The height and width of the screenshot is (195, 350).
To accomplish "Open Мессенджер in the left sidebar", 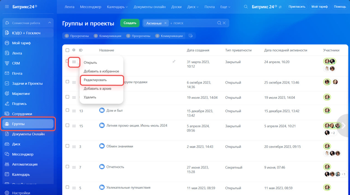I will click(x=28, y=154).
